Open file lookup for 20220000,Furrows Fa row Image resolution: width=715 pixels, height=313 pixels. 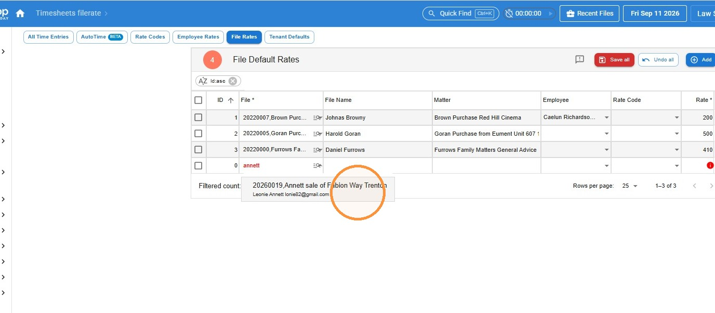tap(317, 150)
